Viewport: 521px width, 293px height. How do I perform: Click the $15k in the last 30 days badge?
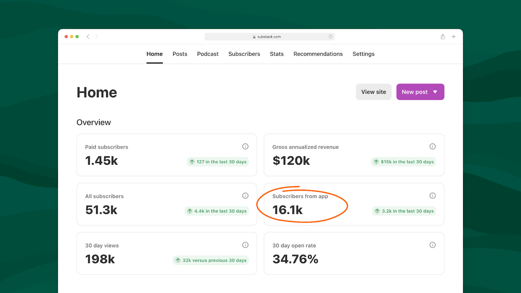[x=403, y=162]
